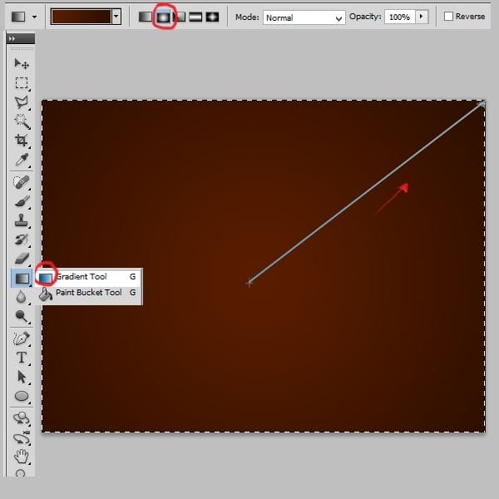
Task: Pick the Polygonal Lasso tool
Action: (22, 102)
